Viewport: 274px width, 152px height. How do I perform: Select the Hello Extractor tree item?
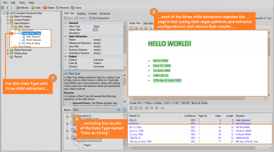(x=33, y=37)
